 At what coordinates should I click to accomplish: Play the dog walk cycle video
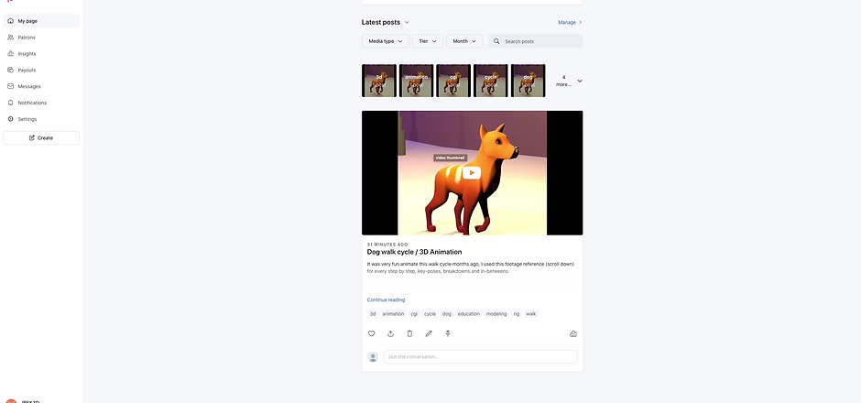[x=471, y=173]
